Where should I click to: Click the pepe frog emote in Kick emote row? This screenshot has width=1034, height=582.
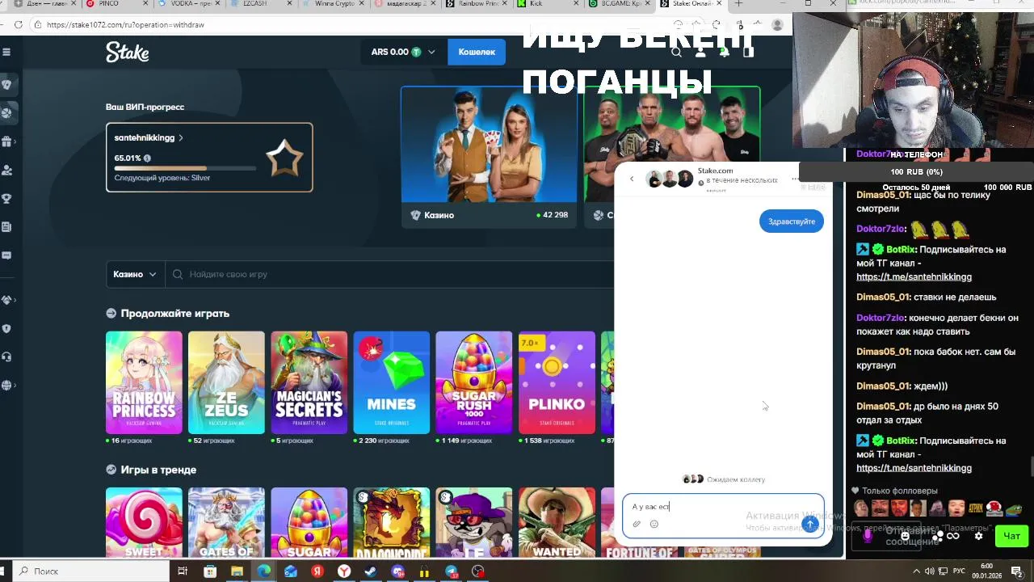[1014, 508]
